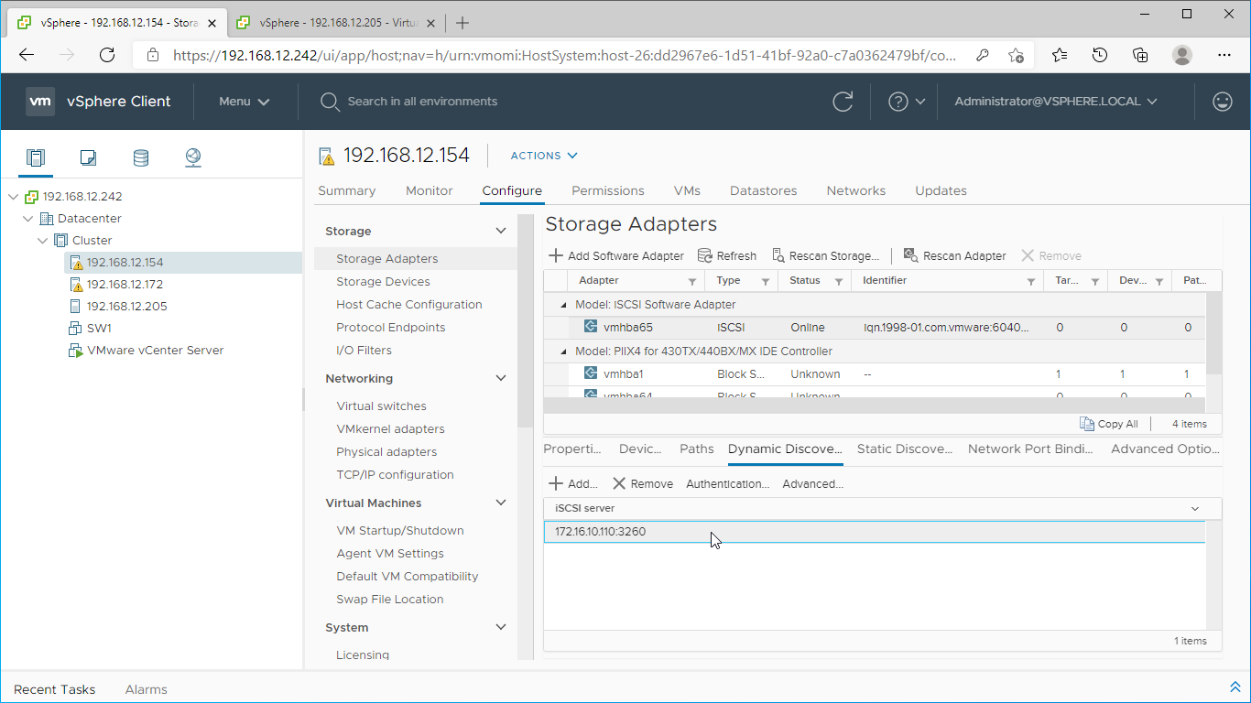Click the password key icon in address bar
Viewport: 1251px width, 703px height.
tap(983, 55)
